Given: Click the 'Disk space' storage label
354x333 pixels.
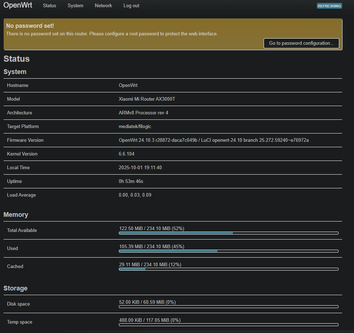Looking at the screenshot, I should tap(18, 304).
